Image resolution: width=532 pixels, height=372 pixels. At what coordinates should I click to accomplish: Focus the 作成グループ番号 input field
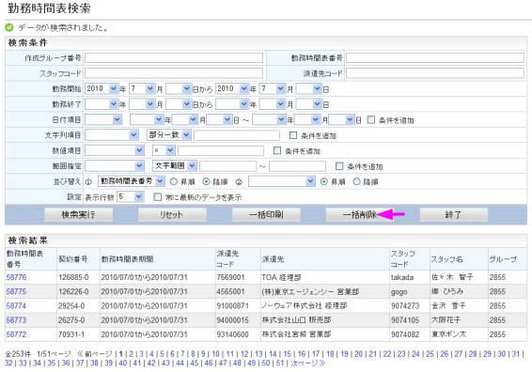coord(174,58)
